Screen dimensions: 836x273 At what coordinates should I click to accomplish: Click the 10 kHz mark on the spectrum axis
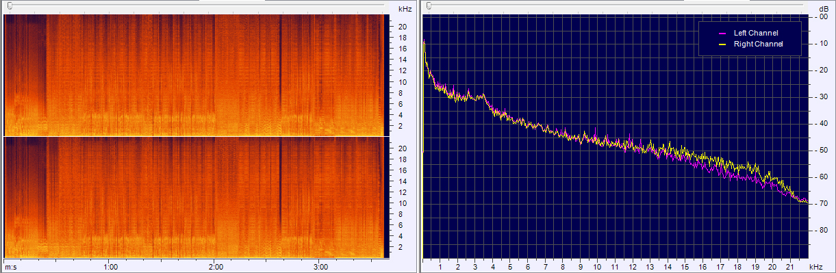click(x=597, y=267)
